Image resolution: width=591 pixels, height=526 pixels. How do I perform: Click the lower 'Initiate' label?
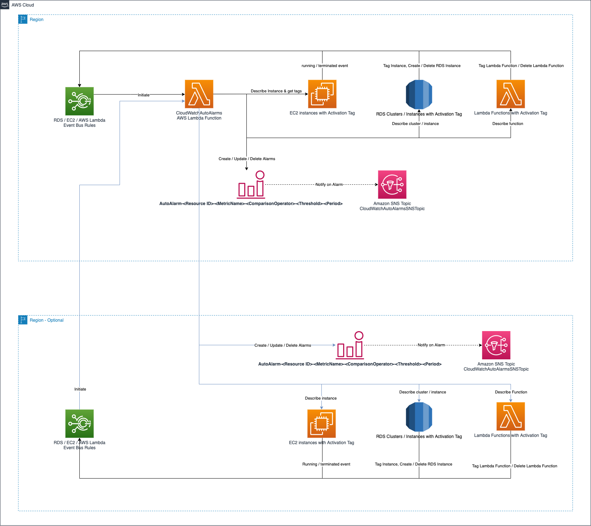click(80, 389)
